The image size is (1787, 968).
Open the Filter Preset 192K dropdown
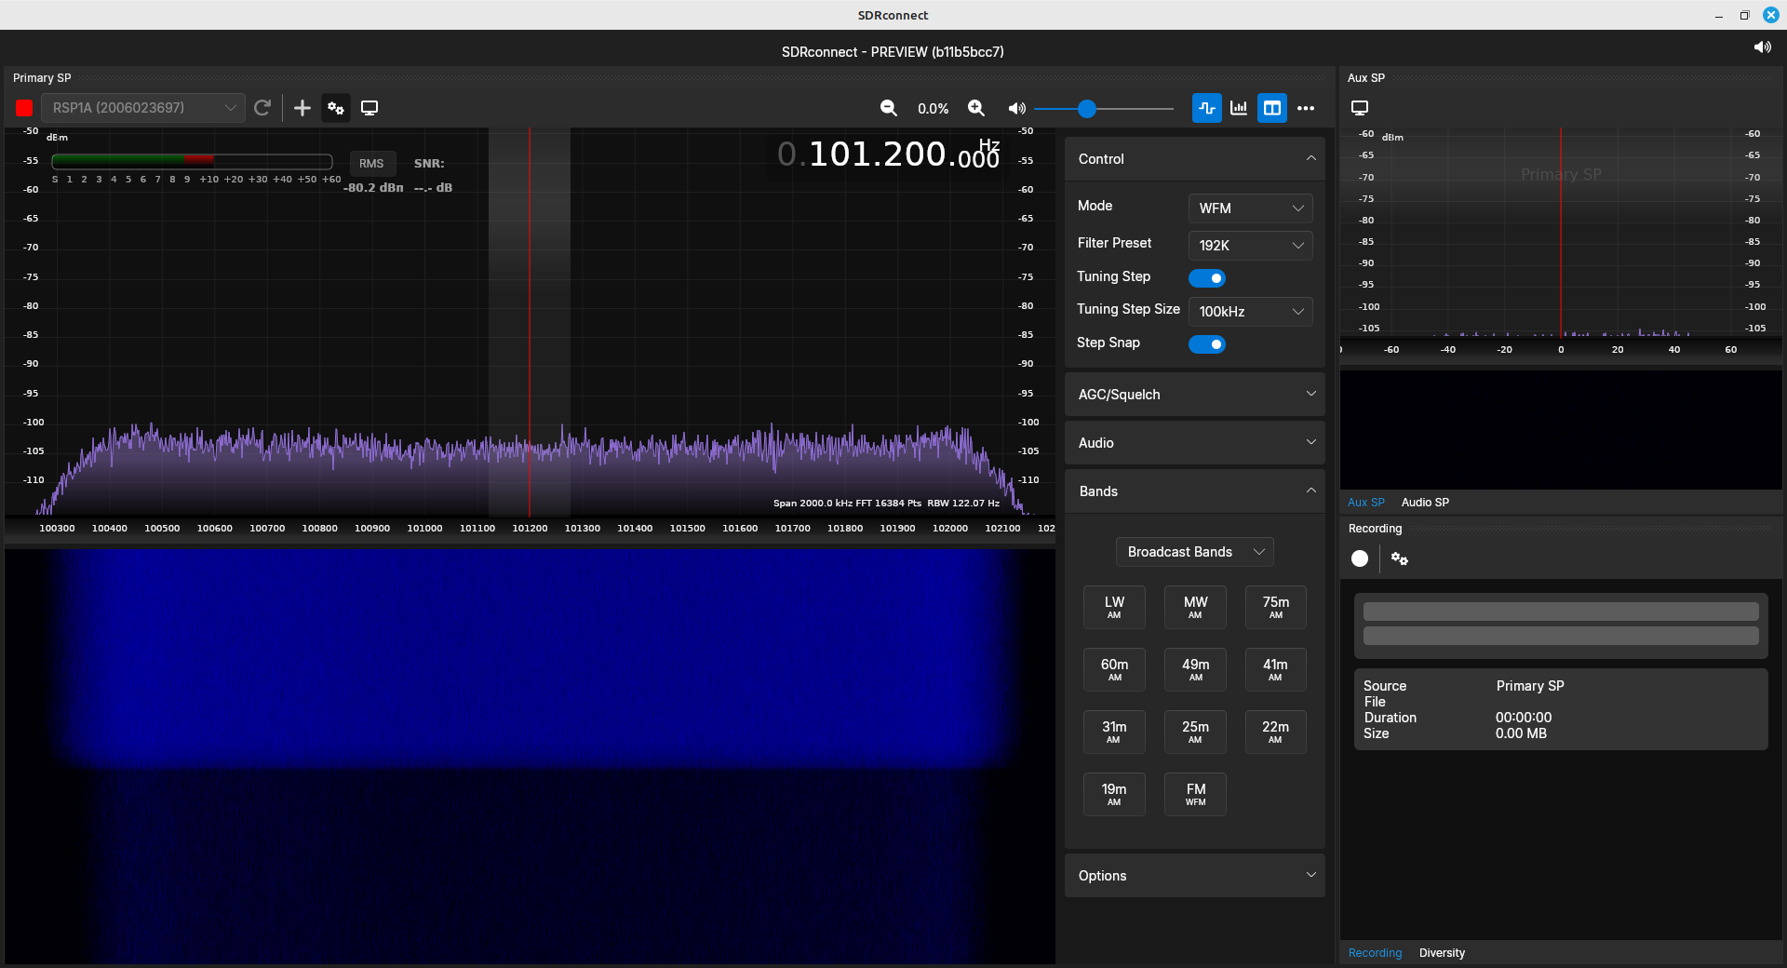(1250, 246)
